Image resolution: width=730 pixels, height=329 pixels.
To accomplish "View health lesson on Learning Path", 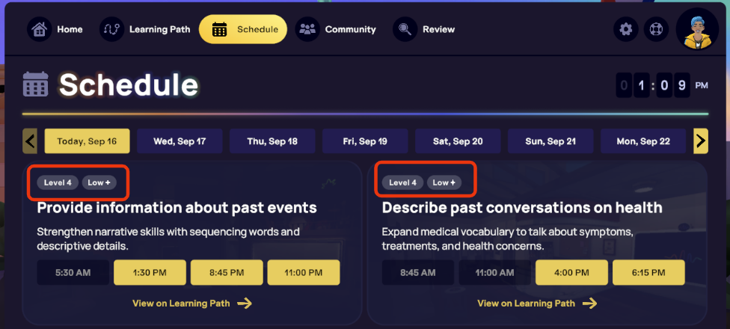I will point(537,303).
